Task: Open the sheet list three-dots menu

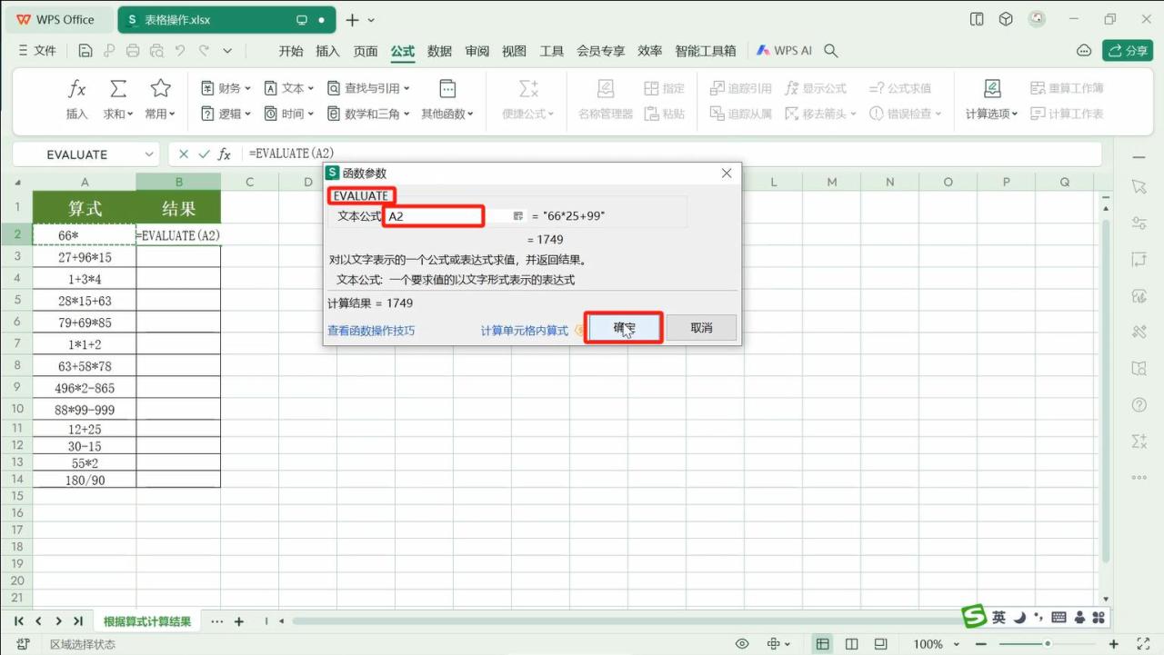Action: pos(216,621)
